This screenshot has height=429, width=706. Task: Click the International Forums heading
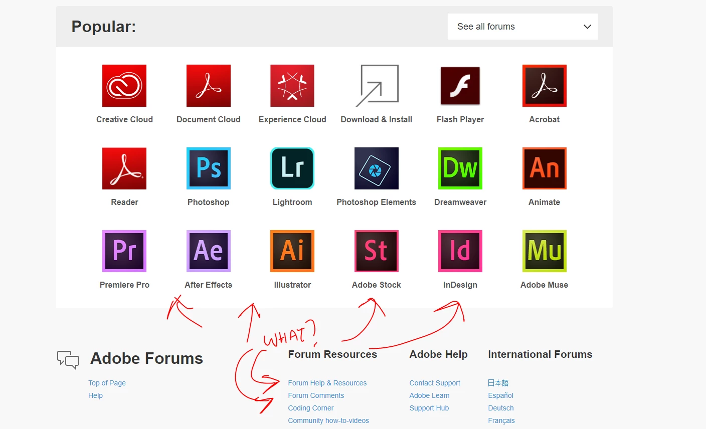click(x=540, y=354)
